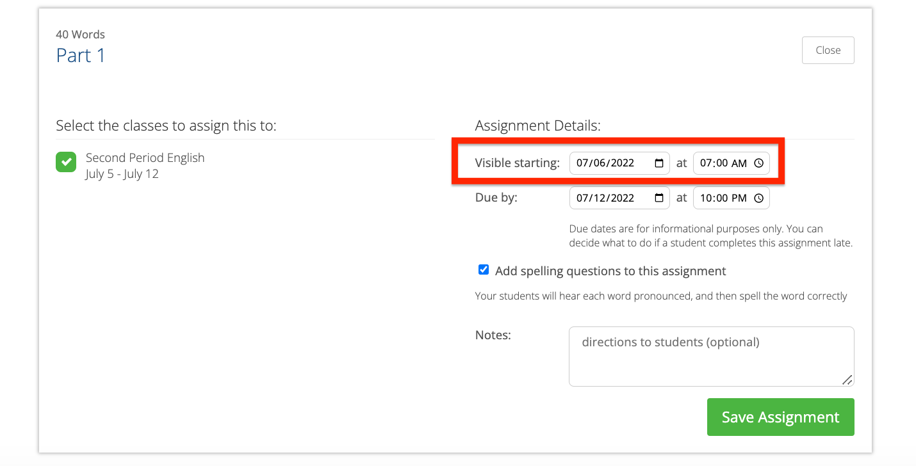
Task: Close the assignment dialog
Action: click(x=828, y=50)
